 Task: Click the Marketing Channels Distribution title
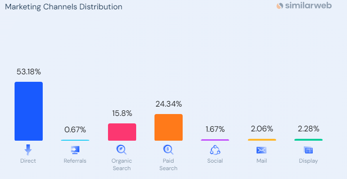[x=63, y=7]
